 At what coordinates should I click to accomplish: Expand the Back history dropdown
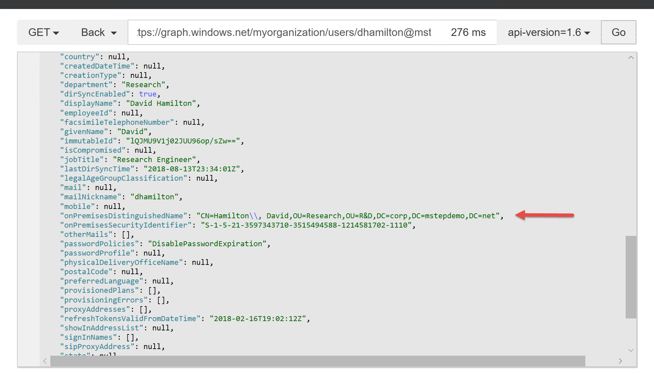click(x=99, y=32)
